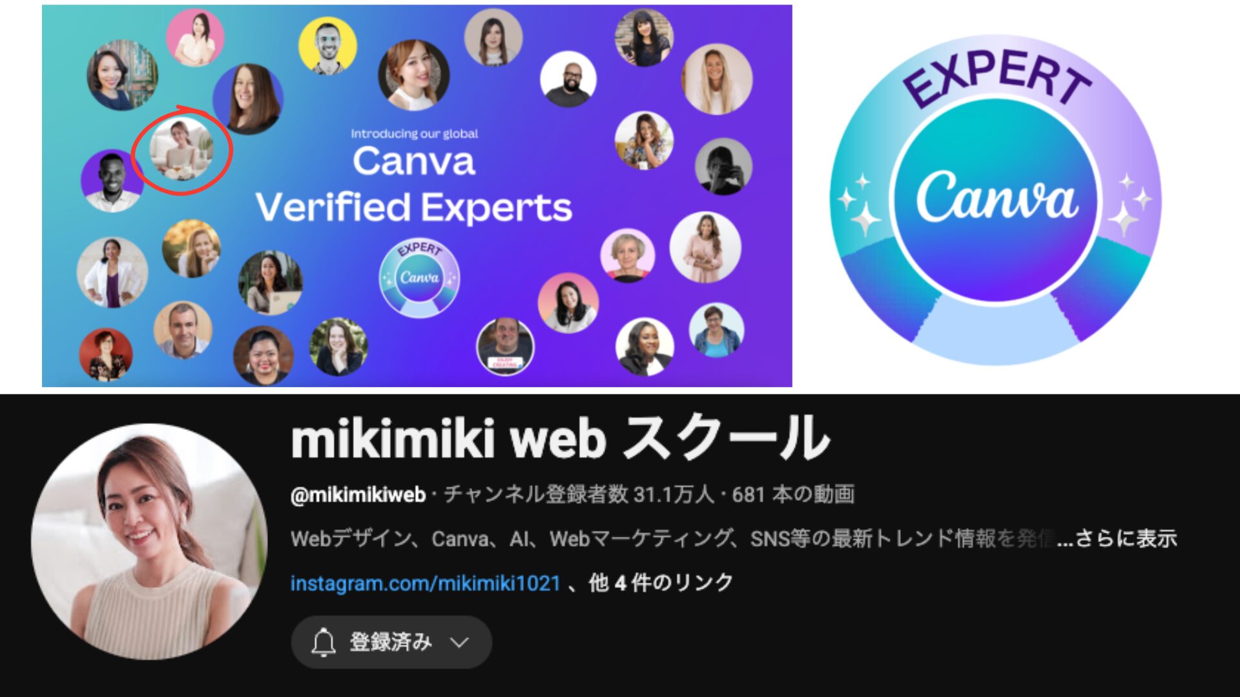Click the 681 本の動画 video count

[793, 495]
